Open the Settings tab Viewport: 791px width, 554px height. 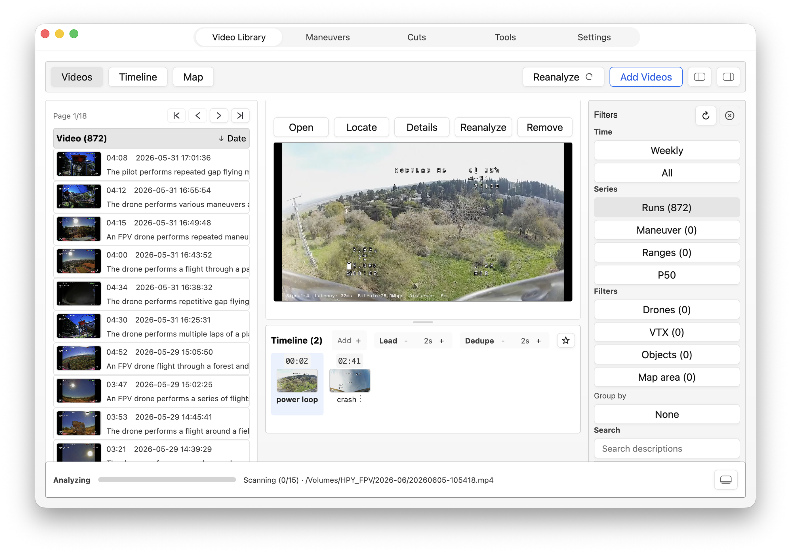click(594, 37)
